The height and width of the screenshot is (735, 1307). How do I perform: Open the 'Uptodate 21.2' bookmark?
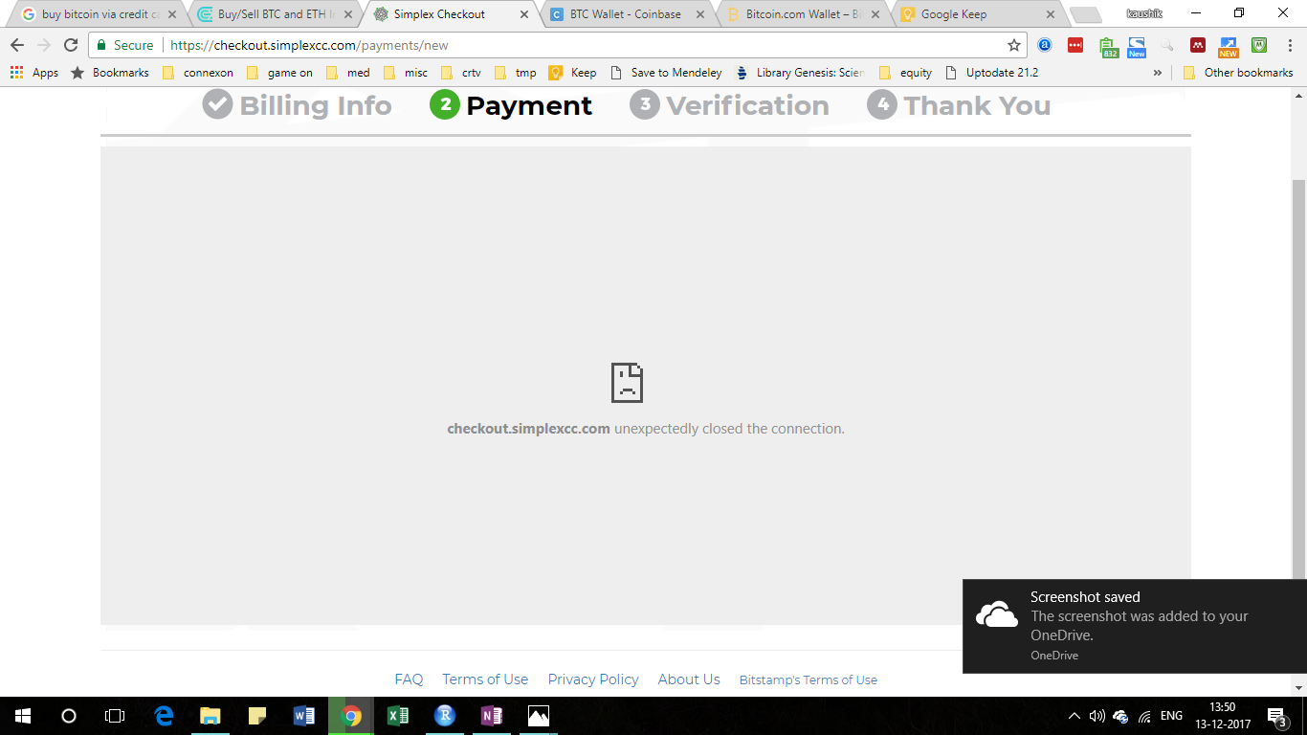tap(991, 73)
